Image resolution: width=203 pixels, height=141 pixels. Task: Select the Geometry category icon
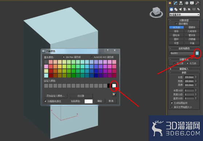(171, 9)
